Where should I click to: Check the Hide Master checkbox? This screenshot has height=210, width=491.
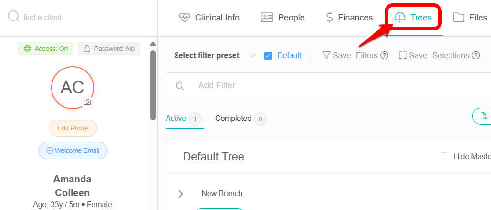click(x=445, y=156)
